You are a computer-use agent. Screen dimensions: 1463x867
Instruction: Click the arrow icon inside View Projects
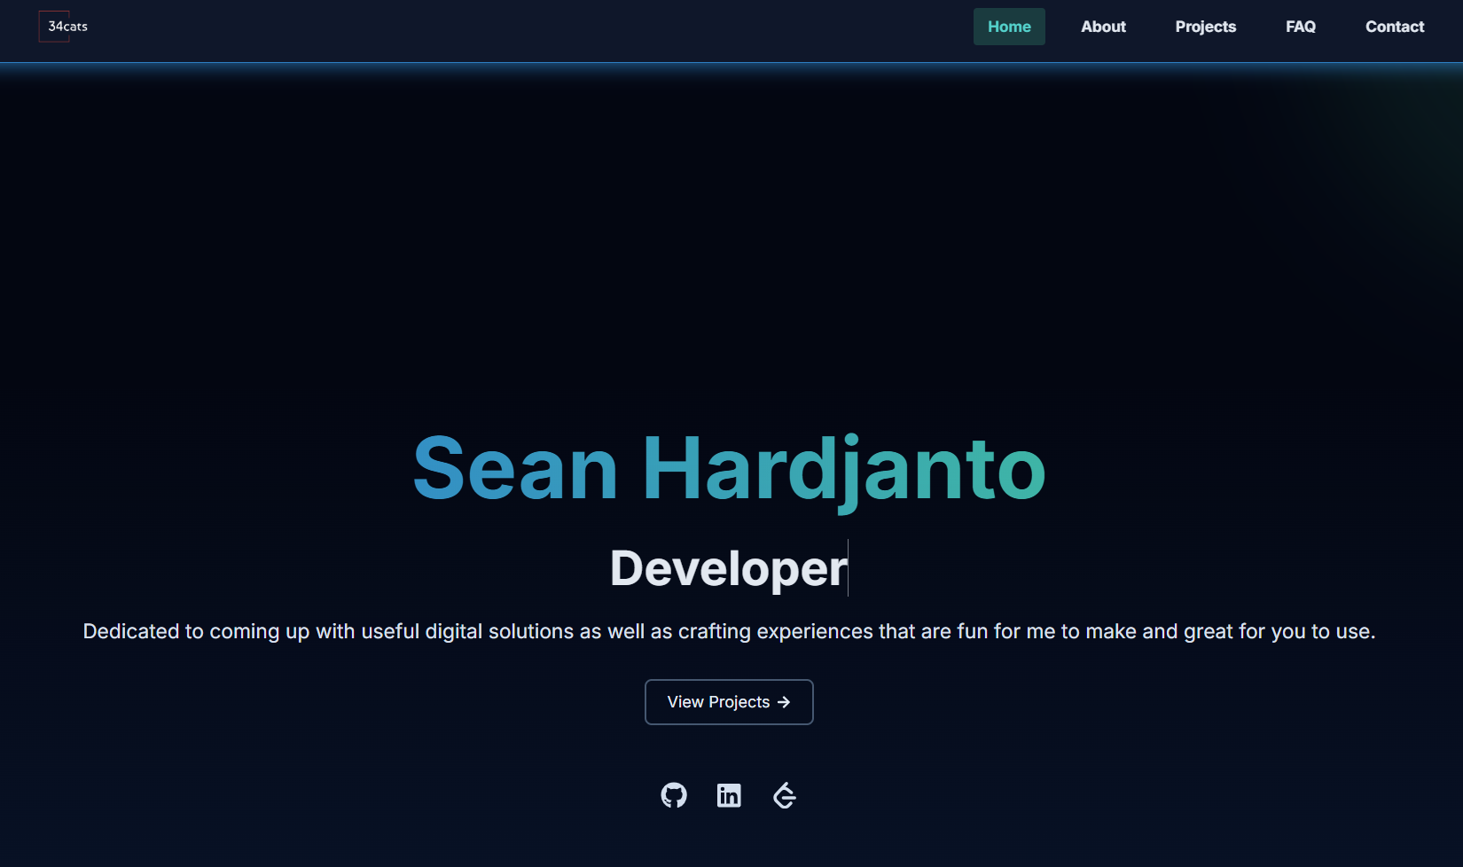coord(784,702)
